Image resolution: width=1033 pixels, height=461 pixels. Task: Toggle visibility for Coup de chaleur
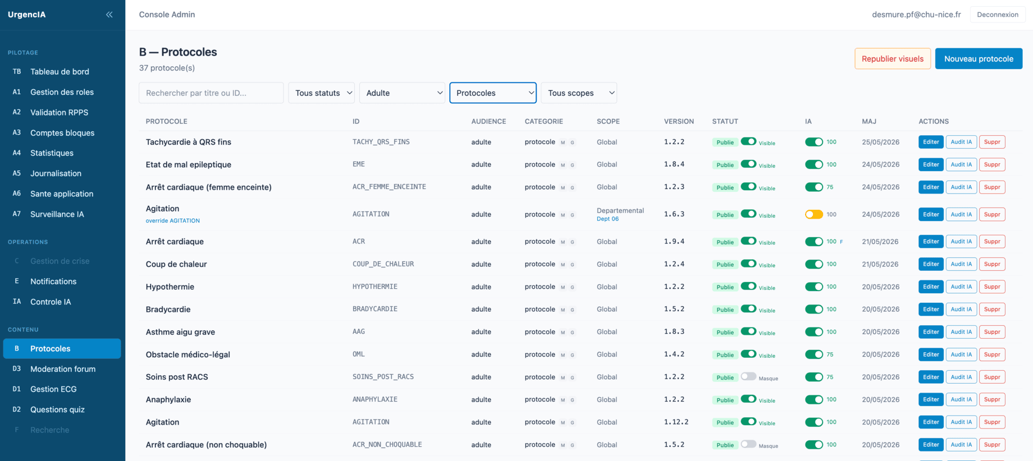click(748, 264)
